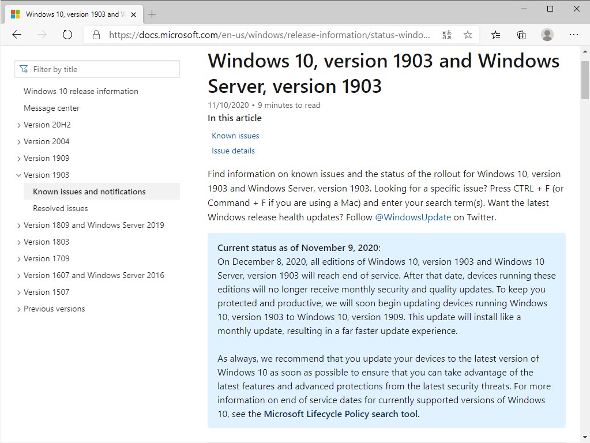
Task: Open Collections in the toolbar
Action: (521, 35)
